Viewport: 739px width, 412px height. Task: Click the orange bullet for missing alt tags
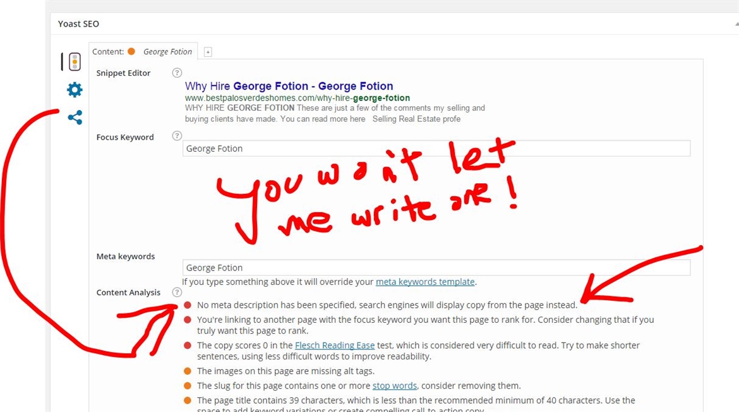coord(188,371)
